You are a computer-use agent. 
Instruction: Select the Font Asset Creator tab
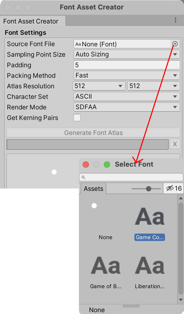[x=31, y=21]
